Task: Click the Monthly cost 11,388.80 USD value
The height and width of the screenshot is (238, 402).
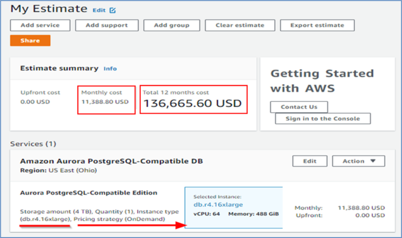Action: pos(105,102)
